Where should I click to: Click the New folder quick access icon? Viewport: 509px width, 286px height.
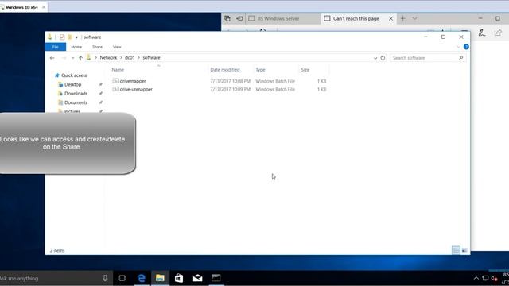click(x=69, y=37)
